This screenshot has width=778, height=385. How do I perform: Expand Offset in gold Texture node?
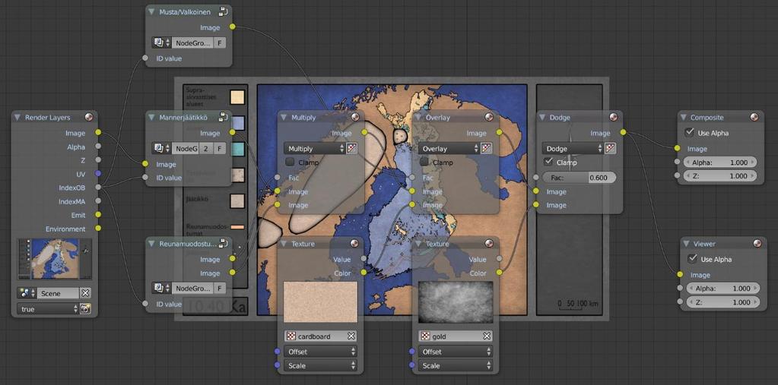coord(456,352)
